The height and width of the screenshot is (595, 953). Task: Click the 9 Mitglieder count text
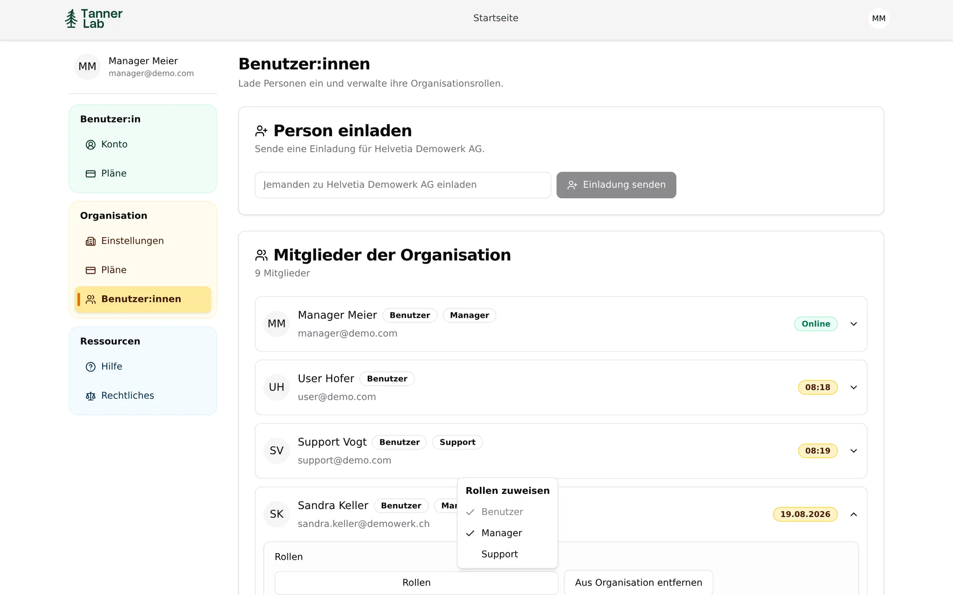click(x=282, y=273)
